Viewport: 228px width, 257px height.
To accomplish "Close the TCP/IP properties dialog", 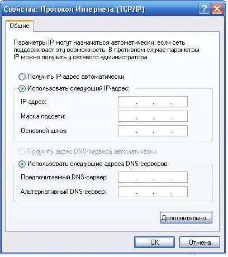I will [217, 9].
